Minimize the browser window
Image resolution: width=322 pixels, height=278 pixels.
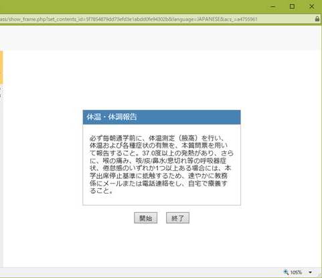(x=272, y=7)
